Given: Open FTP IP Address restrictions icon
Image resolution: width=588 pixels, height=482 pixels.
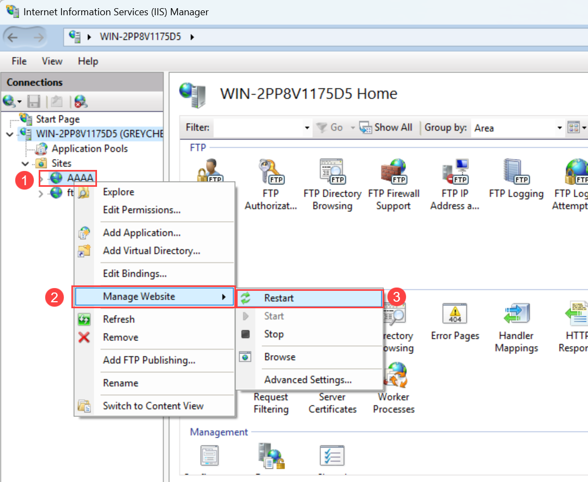Looking at the screenshot, I should point(455,185).
